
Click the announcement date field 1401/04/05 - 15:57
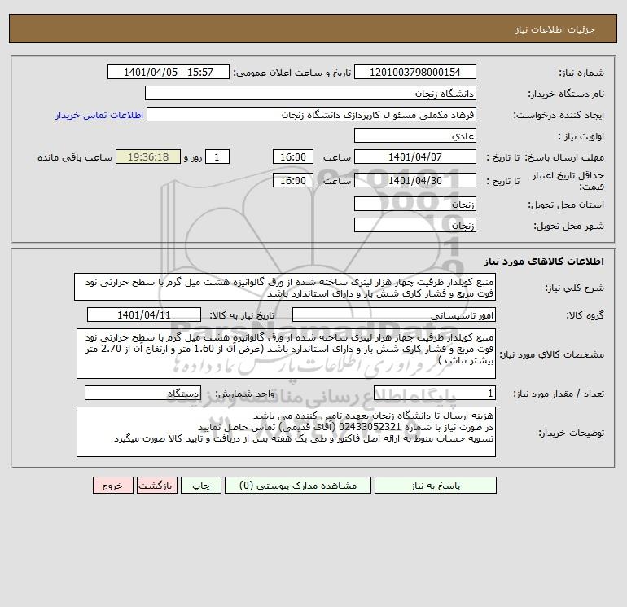point(169,72)
